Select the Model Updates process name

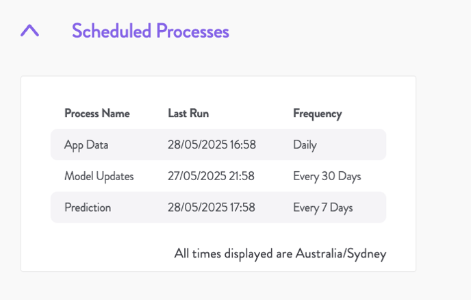click(99, 177)
